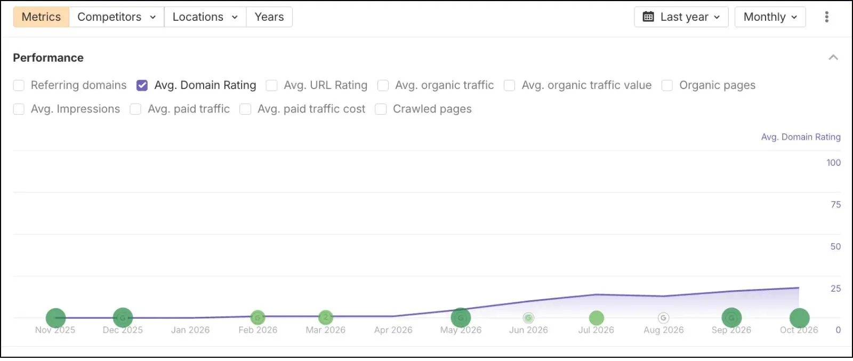Switch to the Years tab
Image resolution: width=853 pixels, height=361 pixels.
click(269, 17)
